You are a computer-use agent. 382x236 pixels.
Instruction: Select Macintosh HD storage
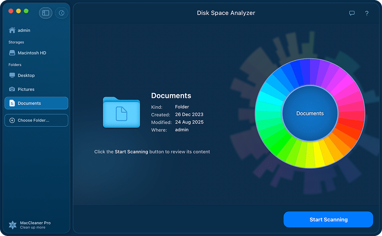click(x=32, y=53)
